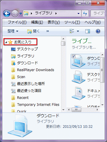This screenshot has height=142, width=107.
Task: Click the navigation pane scrollbar thumb
Action: click(x=63, y=43)
